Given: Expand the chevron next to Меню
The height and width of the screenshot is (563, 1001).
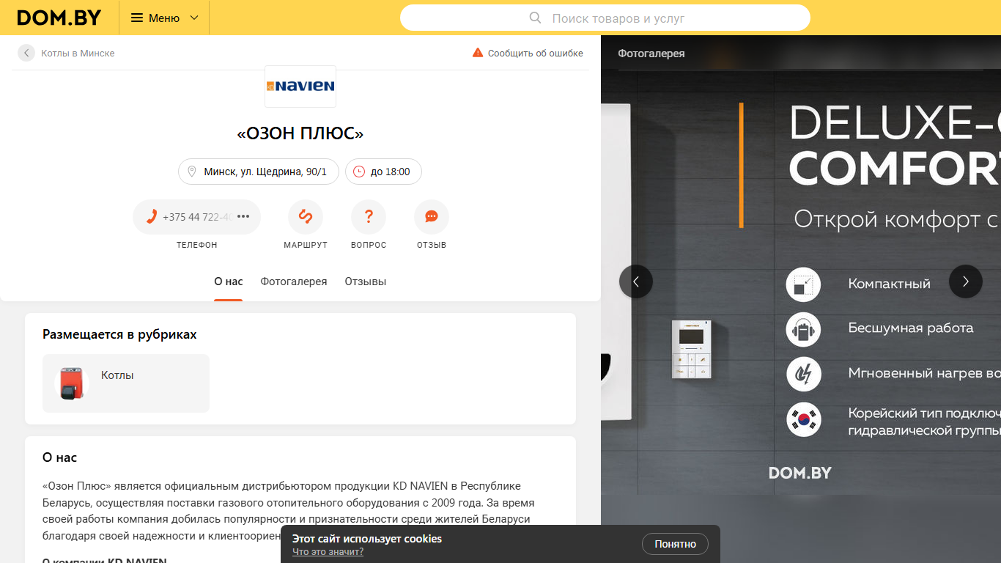Looking at the screenshot, I should (194, 18).
